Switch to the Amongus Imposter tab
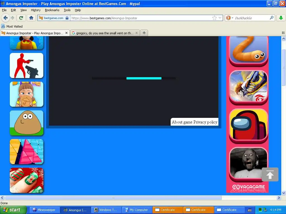 pos(35,33)
